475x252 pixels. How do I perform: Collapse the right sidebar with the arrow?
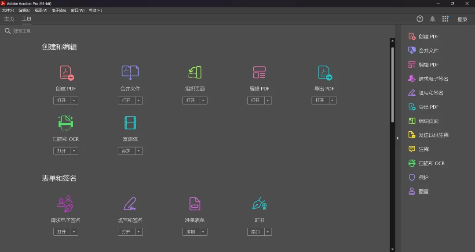(398, 138)
